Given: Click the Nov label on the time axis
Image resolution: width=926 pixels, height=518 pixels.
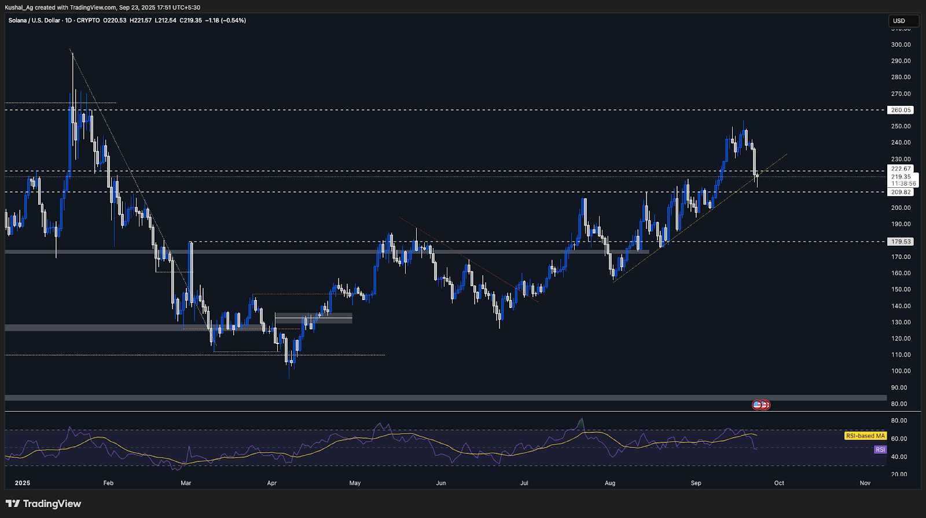Looking at the screenshot, I should (865, 483).
